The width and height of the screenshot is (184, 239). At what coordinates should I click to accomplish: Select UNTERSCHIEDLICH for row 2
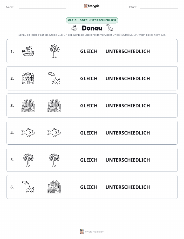128,78
